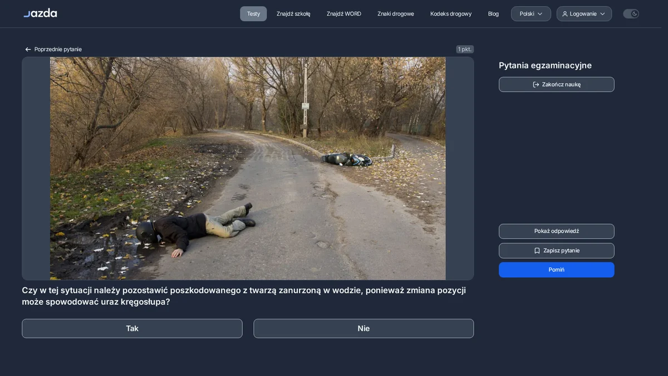Select the Testy menu item
The height and width of the screenshot is (376, 668).
pyautogui.click(x=253, y=14)
